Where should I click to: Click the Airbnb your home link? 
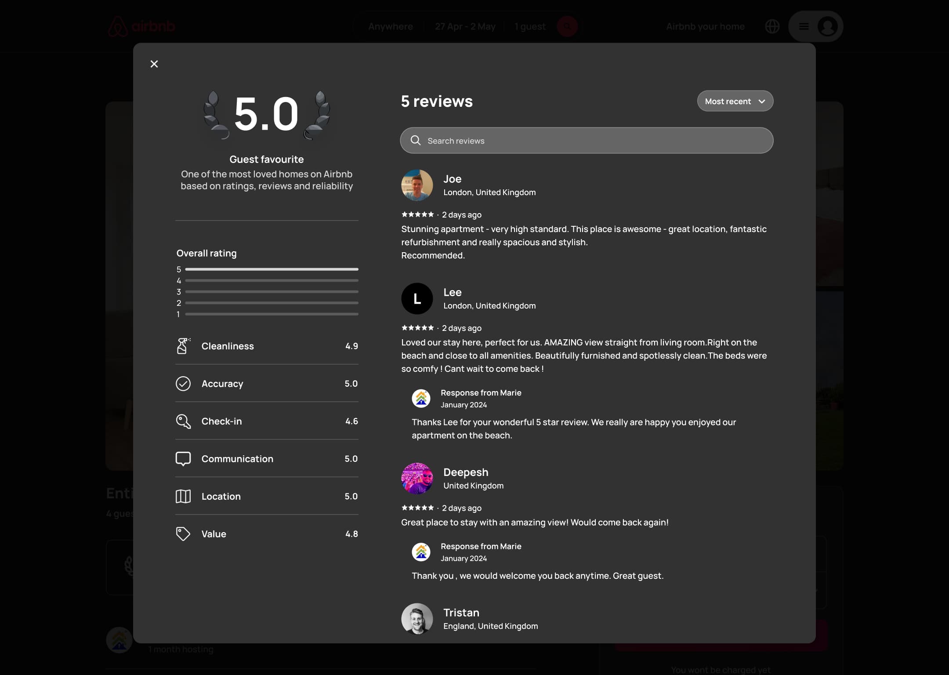(705, 26)
